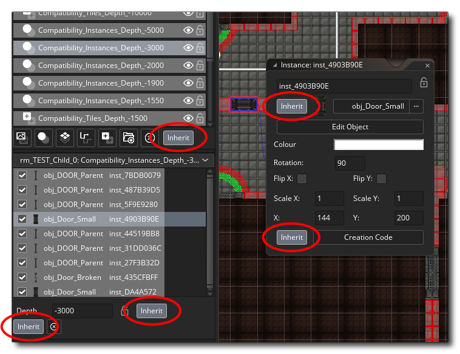Click lock icon of Compatibility_Instances_Depth_-2000 layer

200,65
